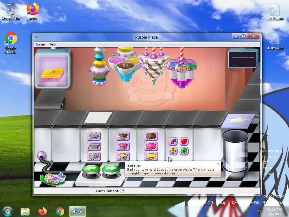Pick the heart-shaped cake pan

click(94, 157)
